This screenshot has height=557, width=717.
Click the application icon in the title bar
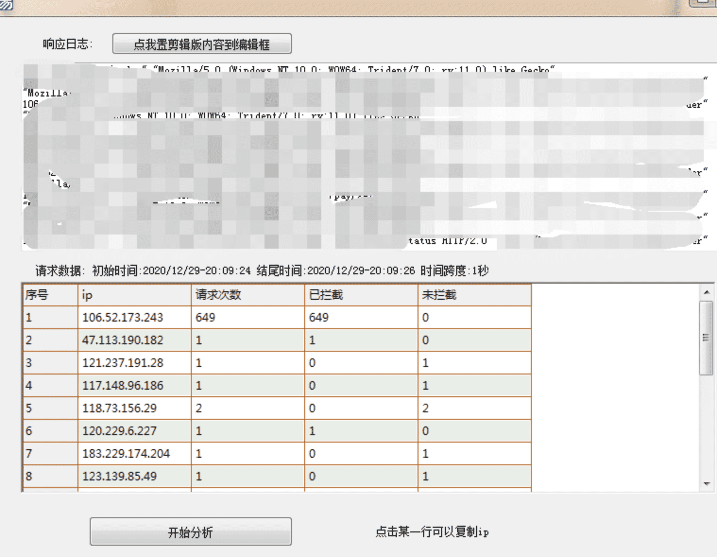coord(5,5)
